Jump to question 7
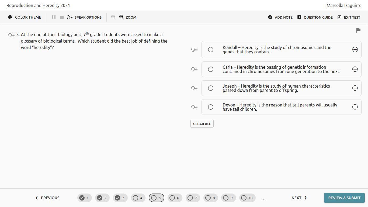368x207 pixels. coord(193,198)
